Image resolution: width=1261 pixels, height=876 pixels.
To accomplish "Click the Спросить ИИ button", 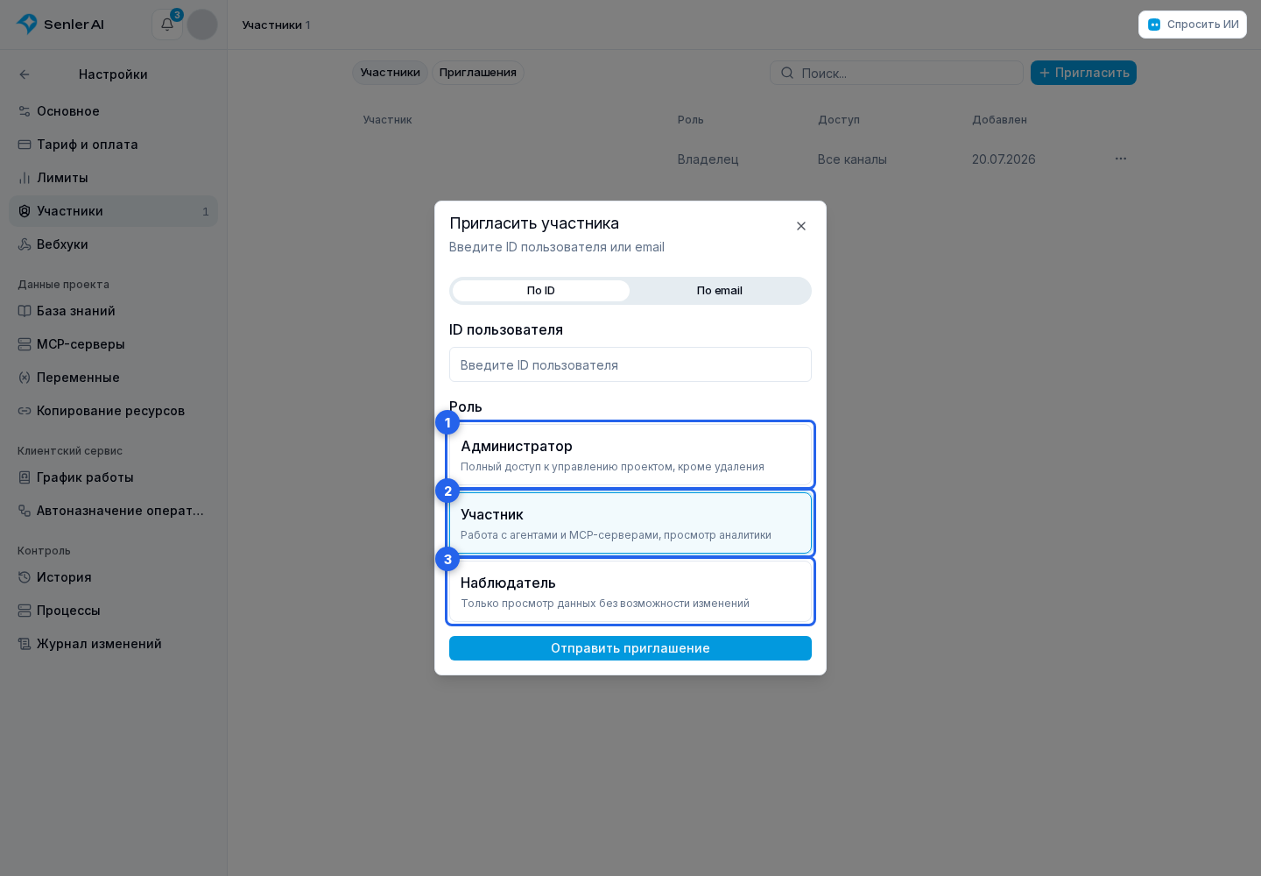I will click(1193, 25).
